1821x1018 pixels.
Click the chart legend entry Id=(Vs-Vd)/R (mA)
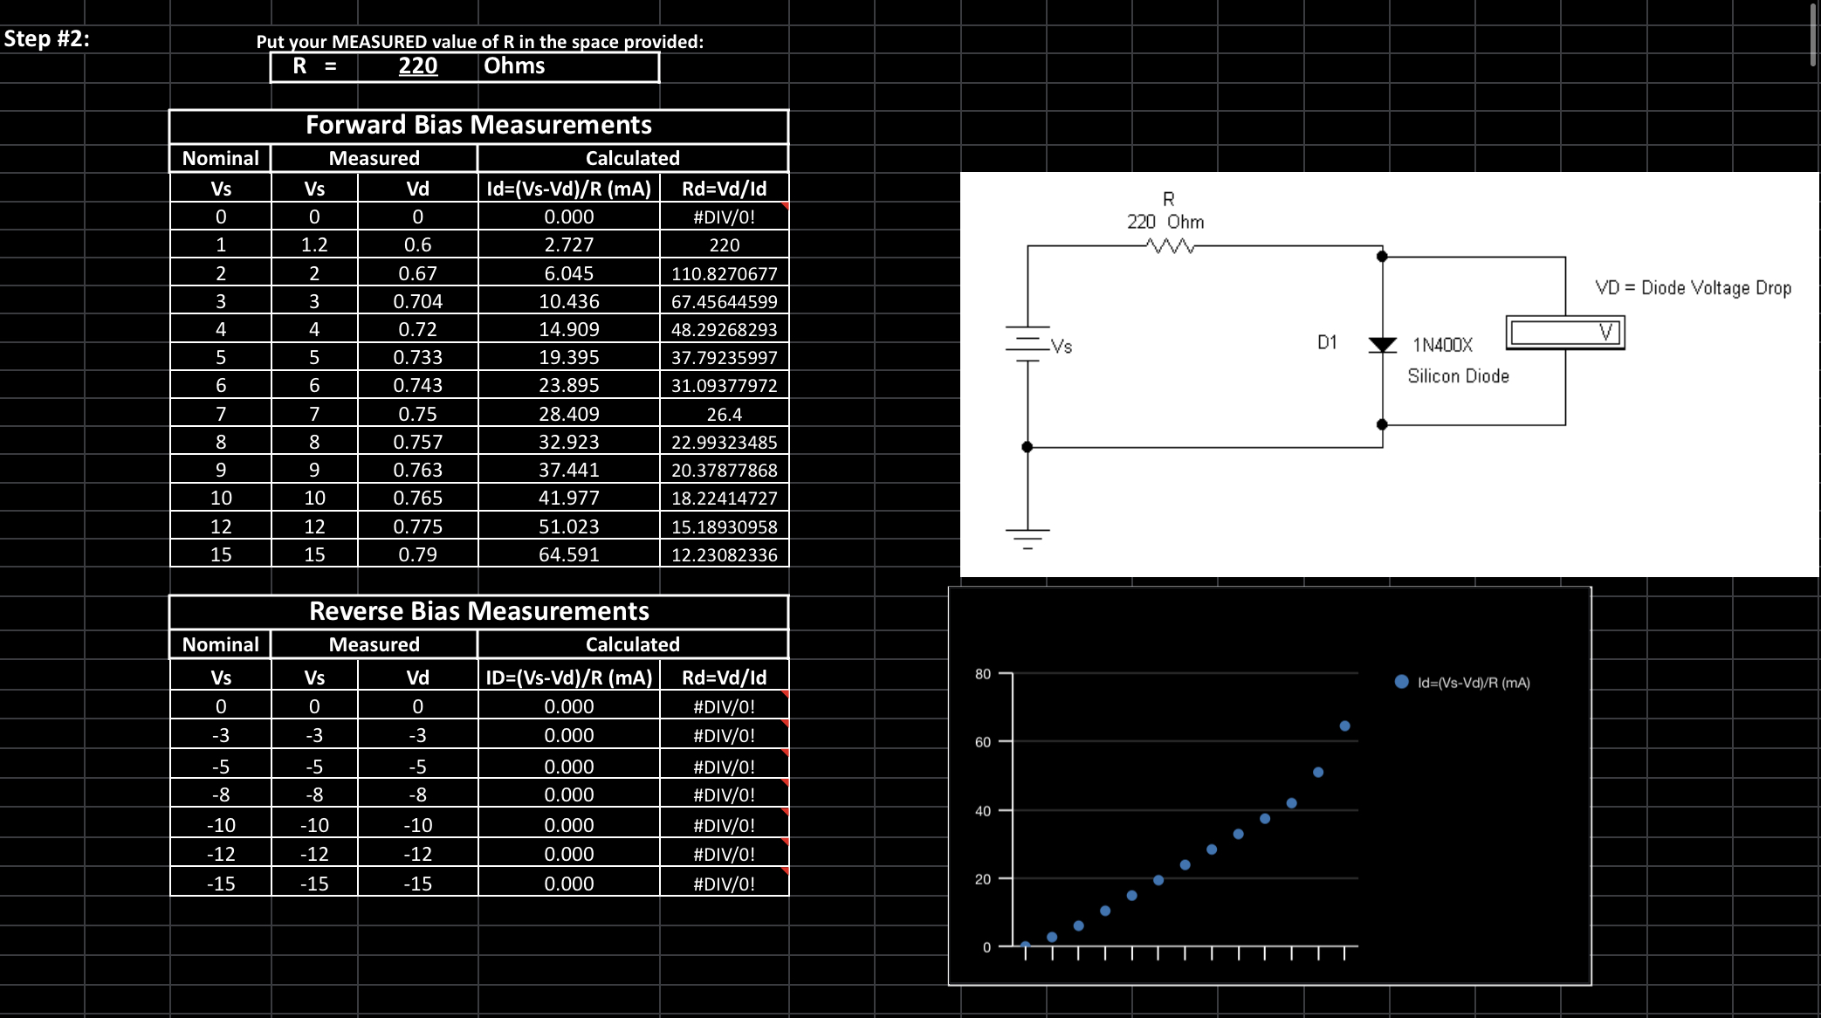pyautogui.click(x=1463, y=683)
